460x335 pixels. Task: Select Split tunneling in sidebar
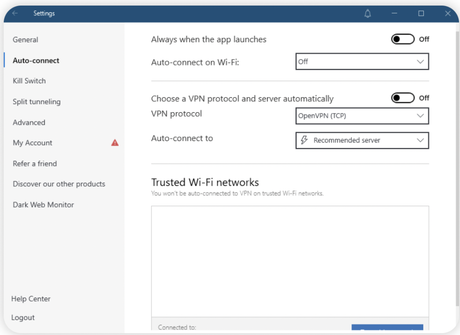37,102
